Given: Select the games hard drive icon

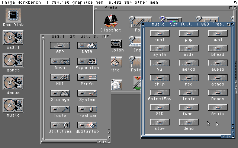Looking at the screenshot, I should [x=13, y=60].
